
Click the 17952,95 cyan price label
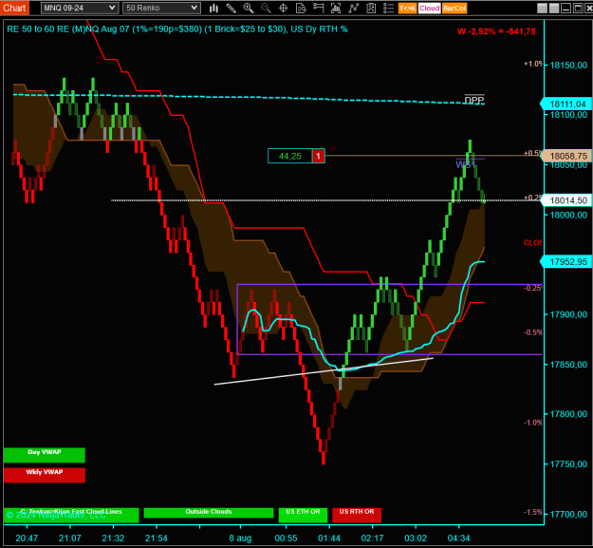[x=566, y=261]
